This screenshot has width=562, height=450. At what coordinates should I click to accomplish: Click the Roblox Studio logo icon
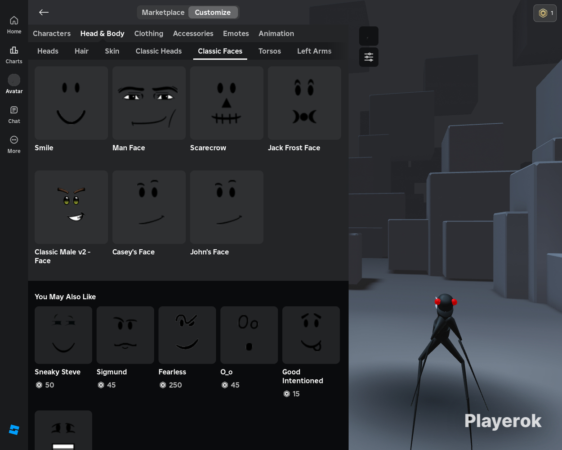click(14, 430)
